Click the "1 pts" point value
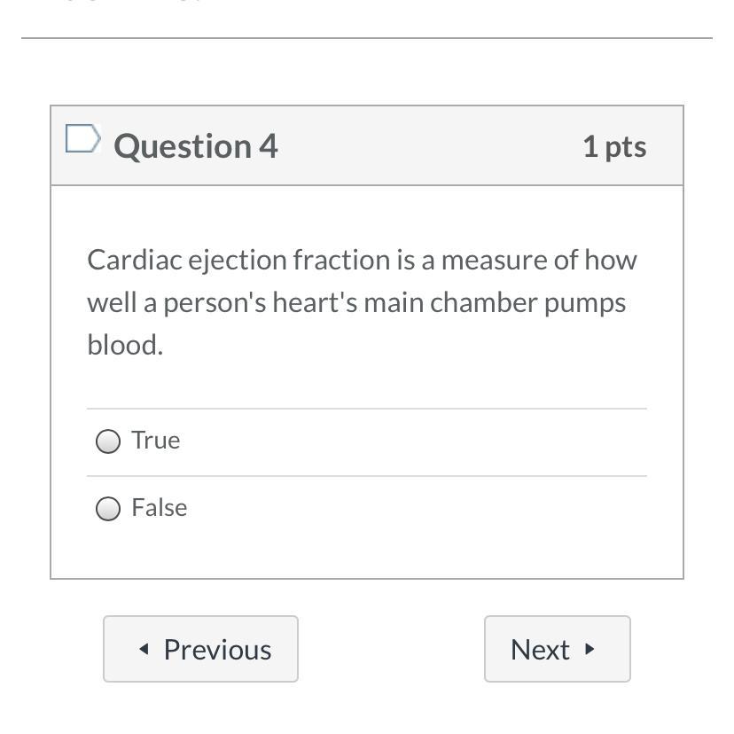 click(x=614, y=146)
